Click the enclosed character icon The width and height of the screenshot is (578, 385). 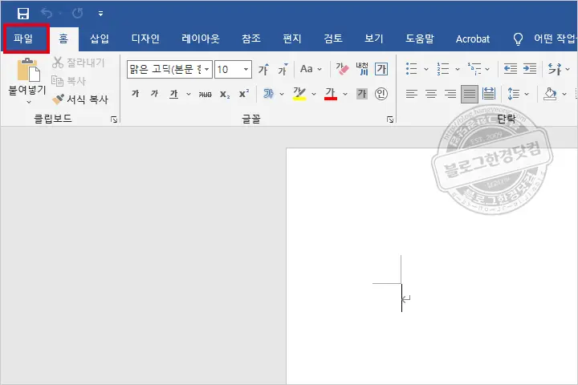click(381, 94)
